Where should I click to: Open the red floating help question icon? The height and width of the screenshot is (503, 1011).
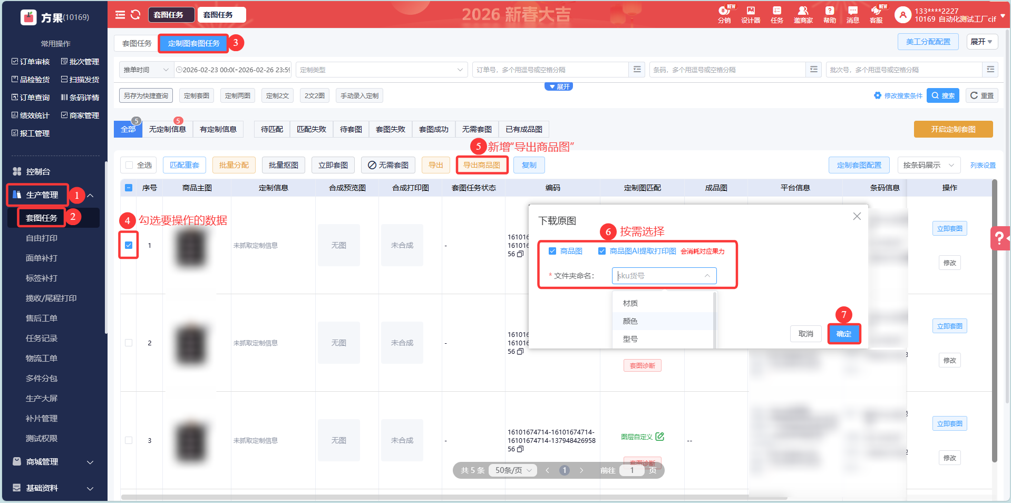(1000, 238)
